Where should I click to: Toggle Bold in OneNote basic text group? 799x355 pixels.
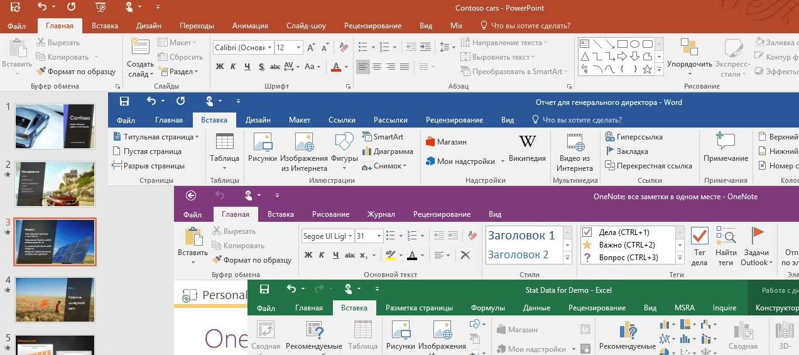coord(308,255)
